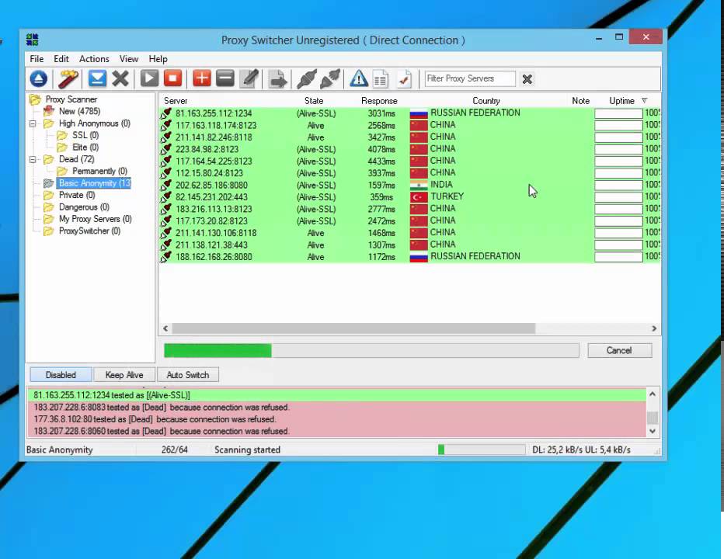Click the Cancel button
Image resolution: width=724 pixels, height=559 pixels.
click(619, 350)
